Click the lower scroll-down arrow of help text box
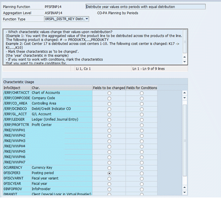 (x=184, y=62)
